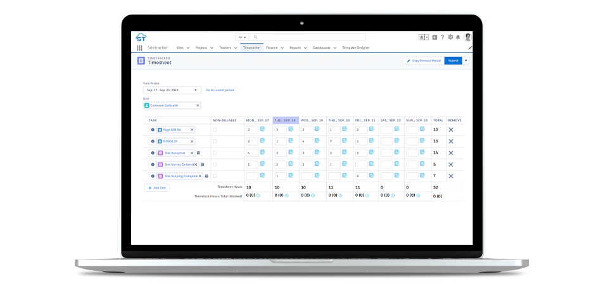Screen dimensions: 608x293
Task: Open calendar icon beside Site Survey Ordered
Action: click(203, 165)
